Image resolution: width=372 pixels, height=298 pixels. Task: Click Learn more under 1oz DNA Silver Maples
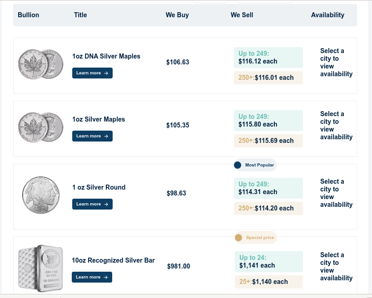tap(92, 73)
